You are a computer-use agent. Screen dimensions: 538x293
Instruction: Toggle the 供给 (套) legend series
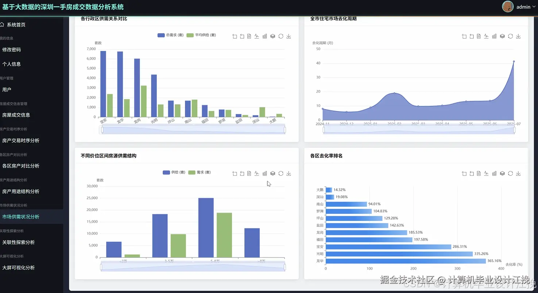(174, 173)
